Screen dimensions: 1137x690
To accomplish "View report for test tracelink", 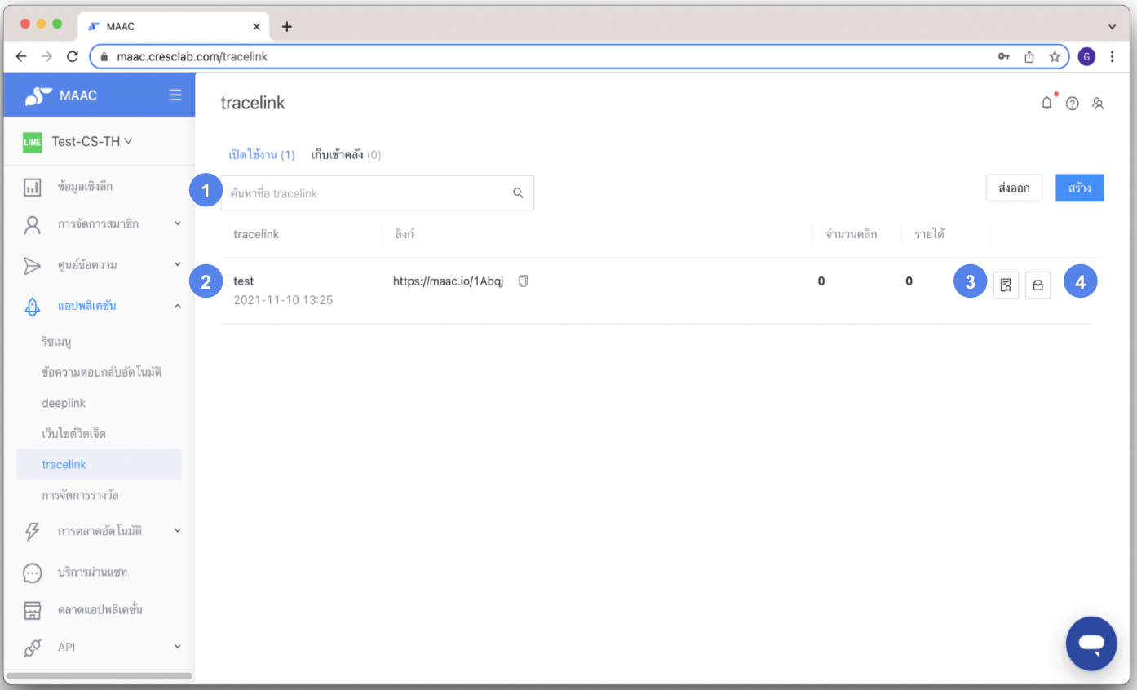I will (x=1006, y=285).
